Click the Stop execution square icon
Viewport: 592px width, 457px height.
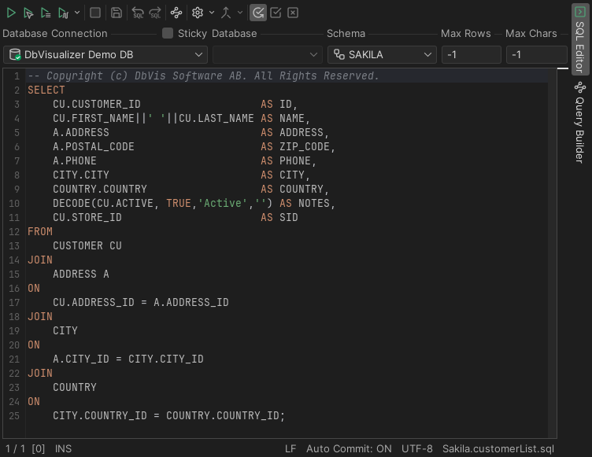(95, 13)
